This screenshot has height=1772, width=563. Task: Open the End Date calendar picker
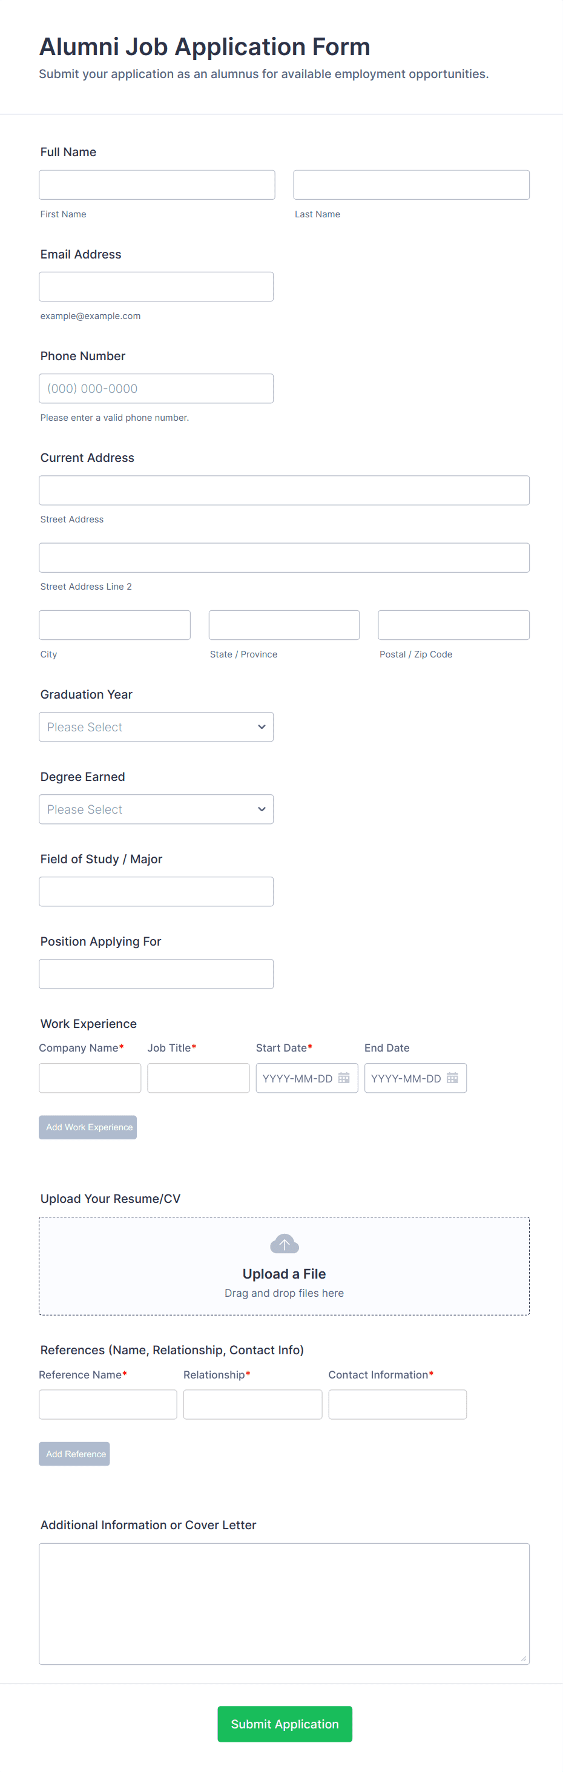pyautogui.click(x=453, y=1078)
